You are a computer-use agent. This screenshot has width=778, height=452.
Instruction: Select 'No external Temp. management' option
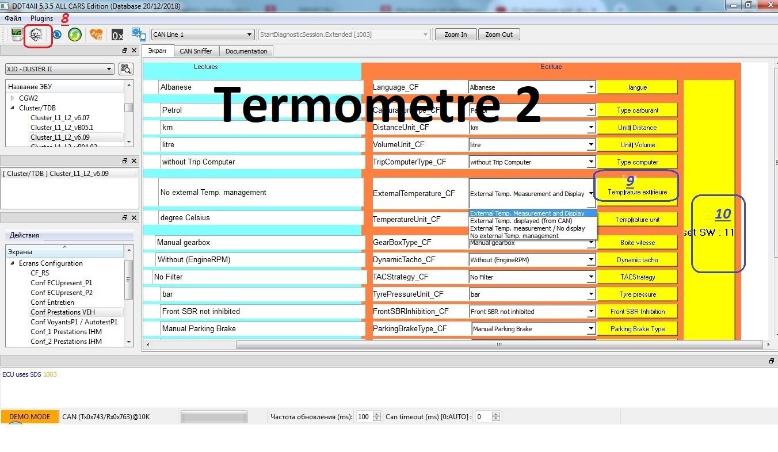coord(514,236)
